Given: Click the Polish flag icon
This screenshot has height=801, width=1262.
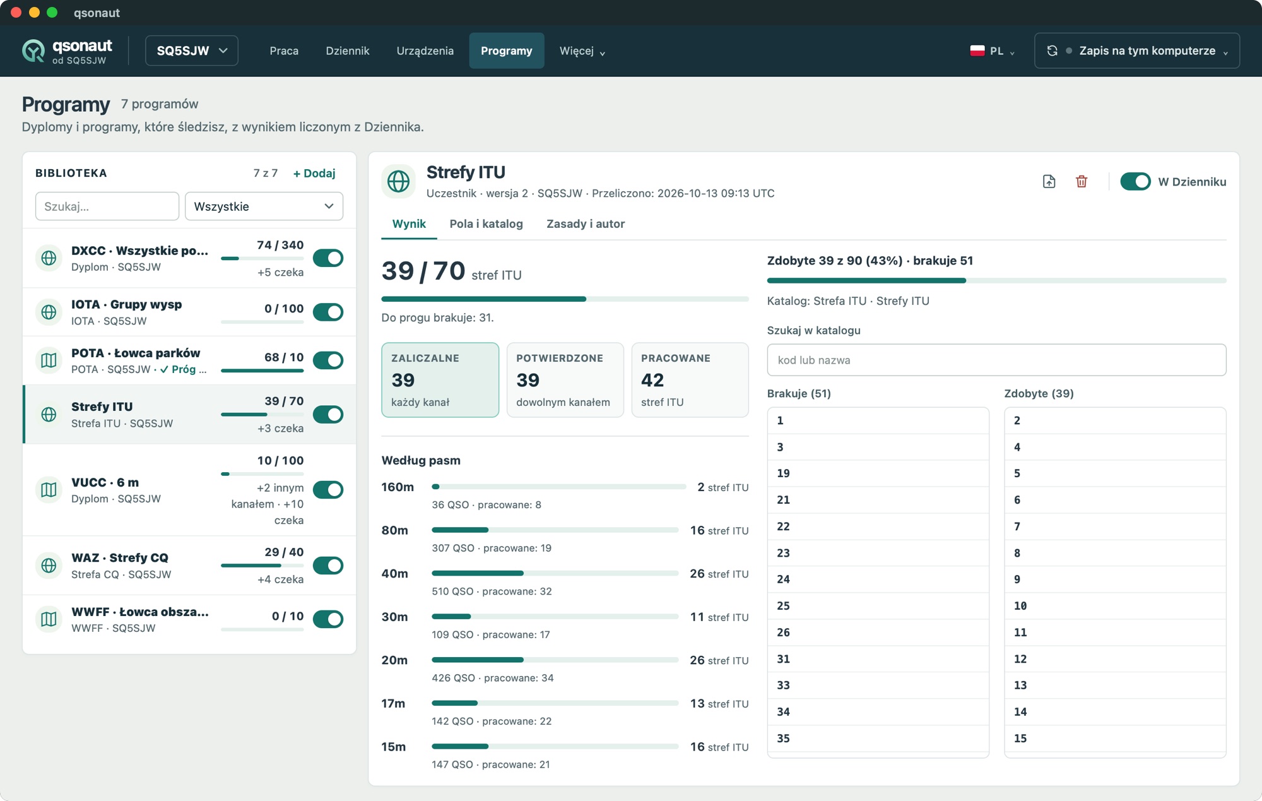Looking at the screenshot, I should (977, 50).
